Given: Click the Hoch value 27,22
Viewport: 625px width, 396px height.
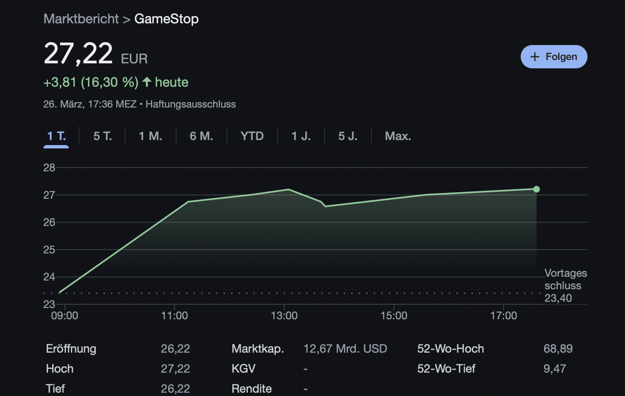Looking at the screenshot, I should (x=175, y=368).
